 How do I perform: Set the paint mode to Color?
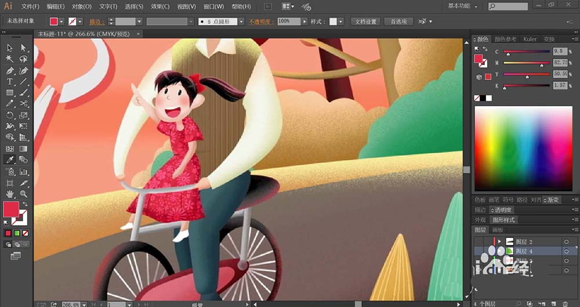tap(8, 233)
